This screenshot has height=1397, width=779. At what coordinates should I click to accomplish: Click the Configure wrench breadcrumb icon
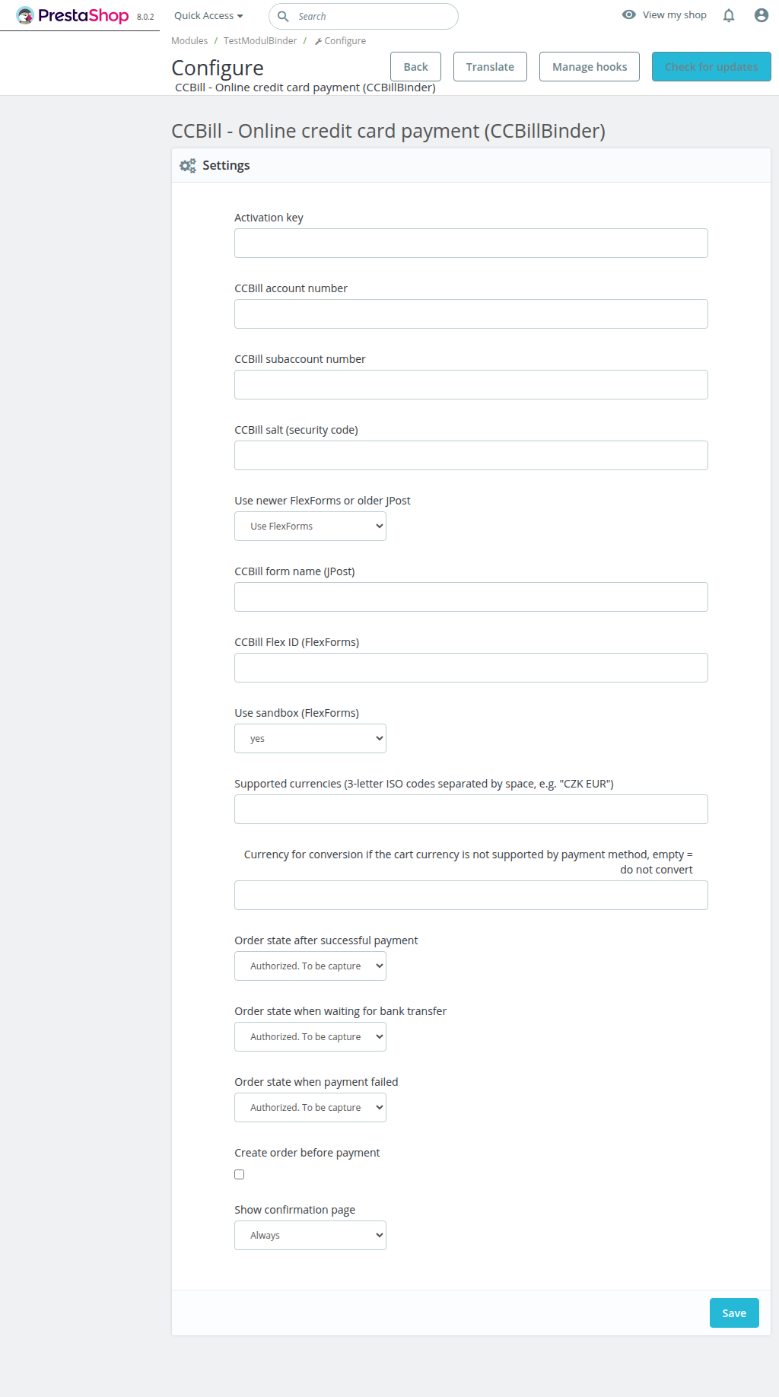click(318, 41)
